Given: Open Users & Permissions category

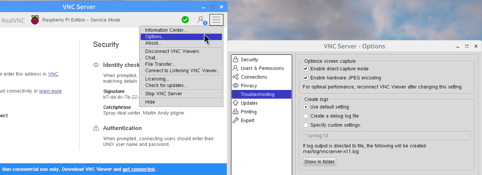Looking at the screenshot, I should point(262,68).
